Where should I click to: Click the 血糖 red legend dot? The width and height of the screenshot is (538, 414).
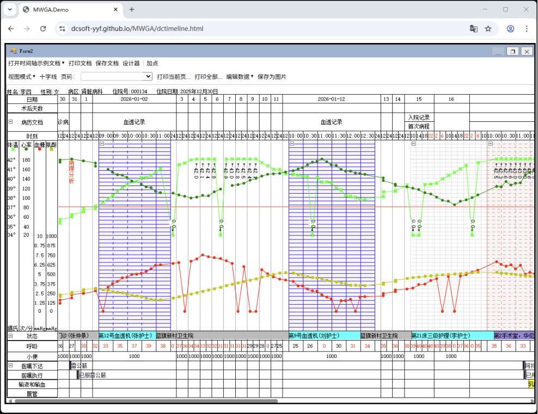40,150
